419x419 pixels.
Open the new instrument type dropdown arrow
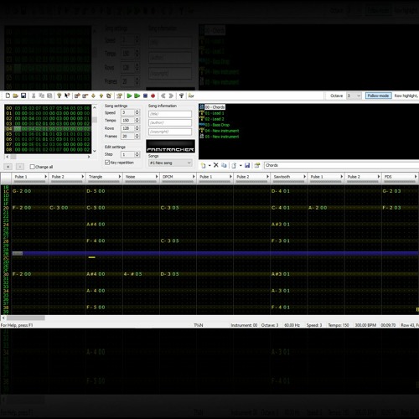[209, 165]
